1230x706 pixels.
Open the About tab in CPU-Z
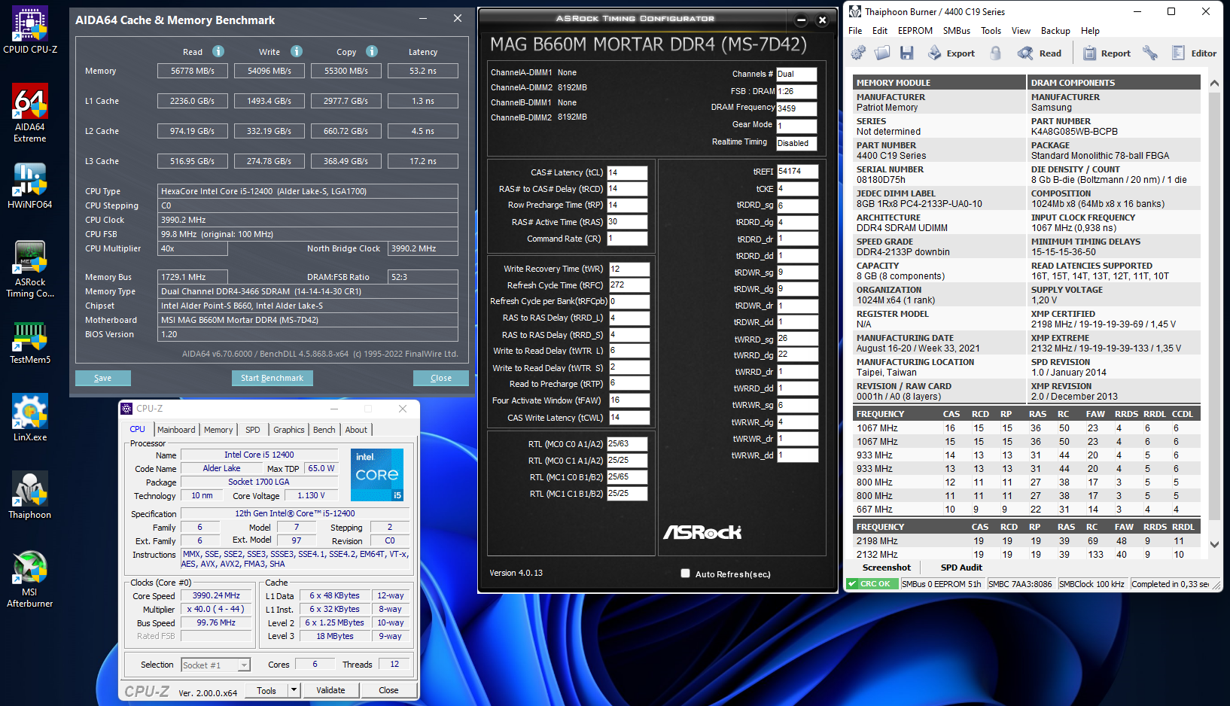(356, 430)
